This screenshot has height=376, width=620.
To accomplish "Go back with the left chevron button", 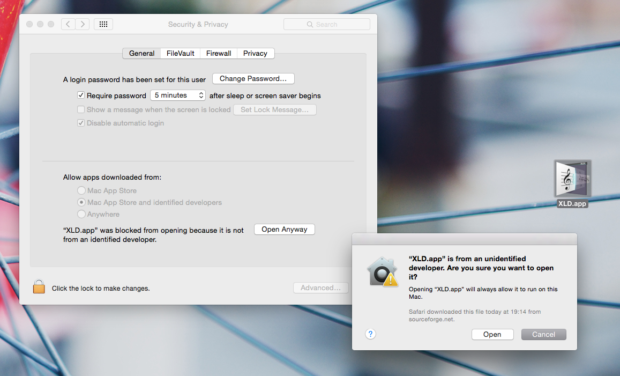I will pyautogui.click(x=68, y=24).
